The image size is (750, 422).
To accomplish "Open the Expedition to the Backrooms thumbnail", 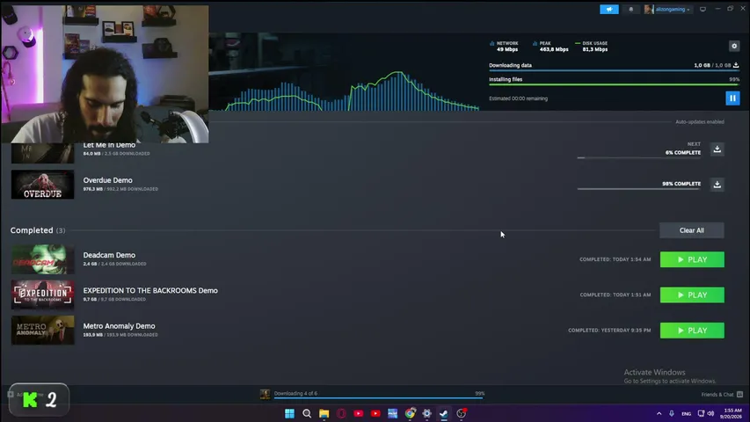I will tap(42, 295).
